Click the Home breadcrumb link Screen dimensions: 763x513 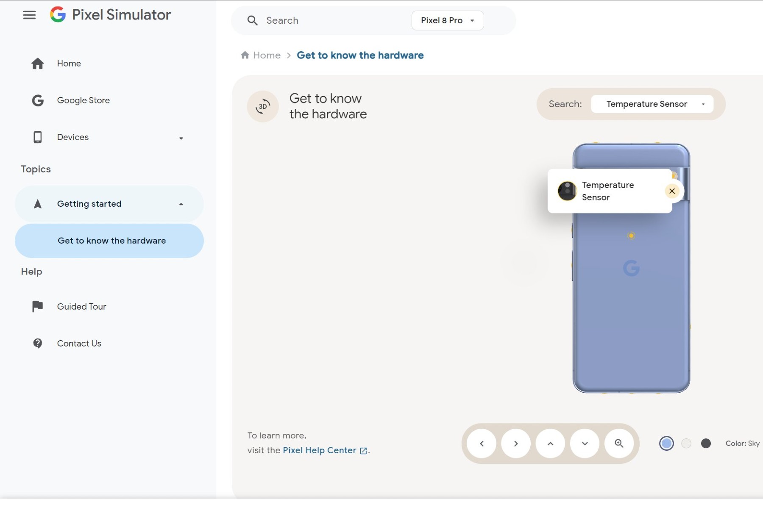266,55
